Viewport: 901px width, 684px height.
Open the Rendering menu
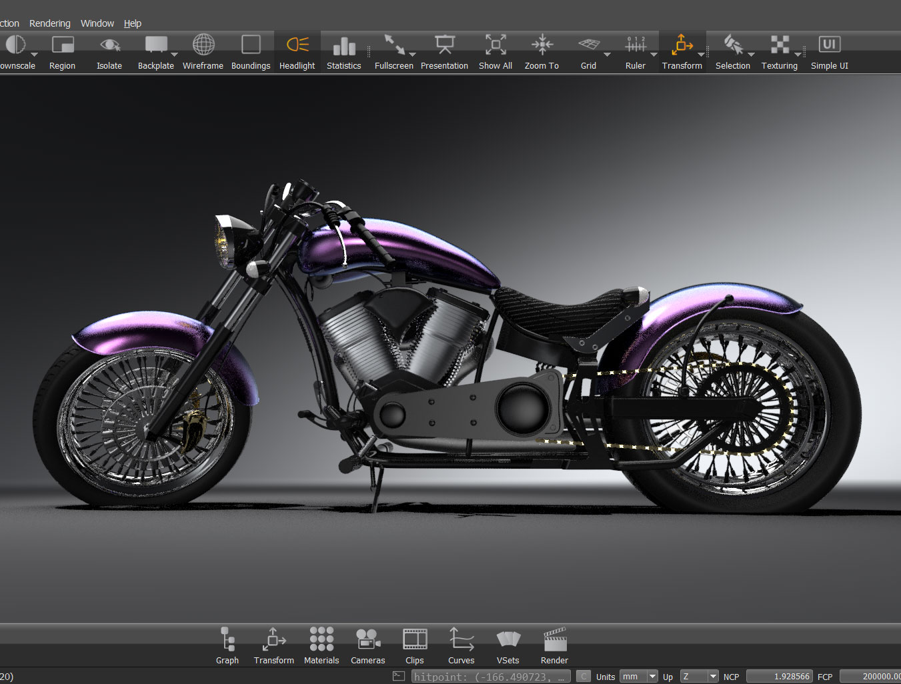[x=50, y=23]
